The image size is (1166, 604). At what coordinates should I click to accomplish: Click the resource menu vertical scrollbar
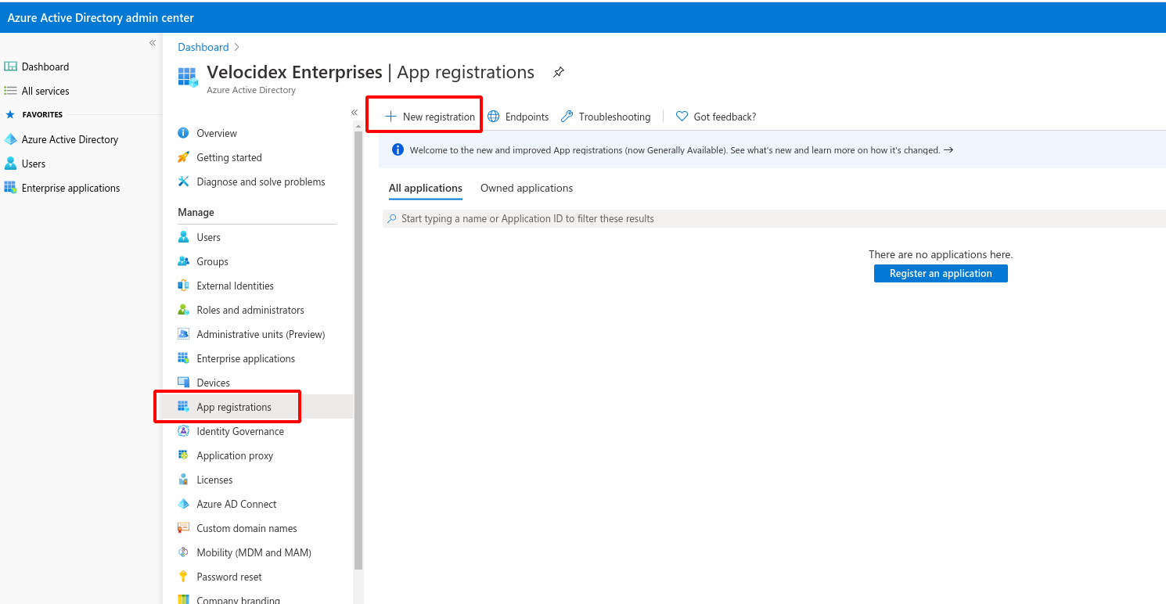(358, 352)
